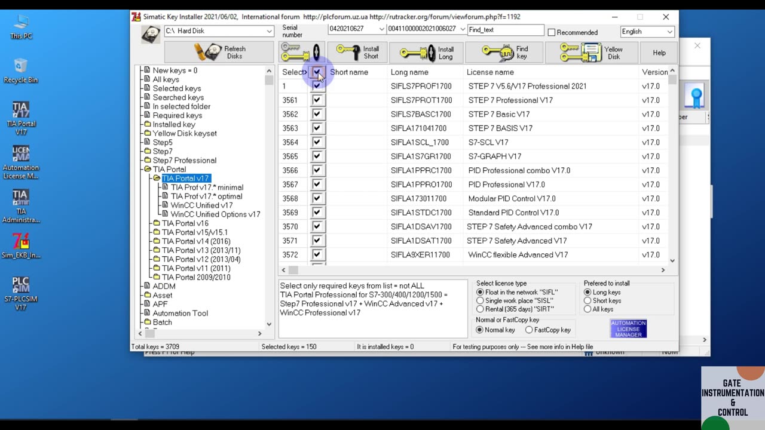
Task: Select Single work place SISL radio
Action: [x=480, y=301]
